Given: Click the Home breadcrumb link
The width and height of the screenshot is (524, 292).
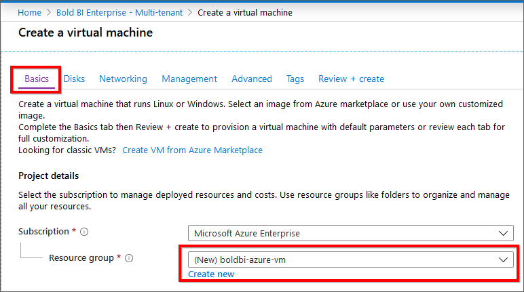Looking at the screenshot, I should [29, 13].
